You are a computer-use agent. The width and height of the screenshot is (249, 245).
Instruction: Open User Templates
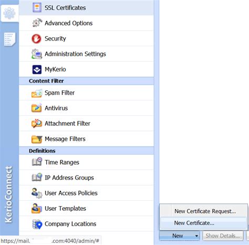(86, 208)
